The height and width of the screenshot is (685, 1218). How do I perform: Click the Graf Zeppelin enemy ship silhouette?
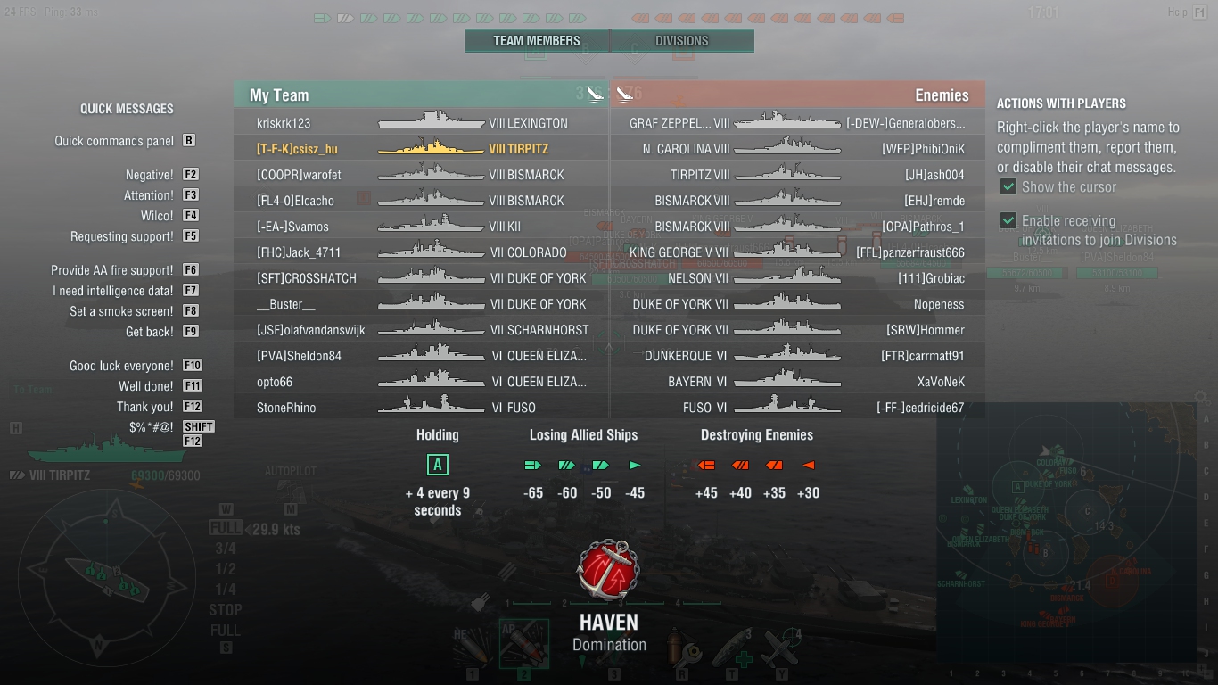(787, 122)
